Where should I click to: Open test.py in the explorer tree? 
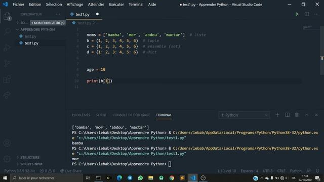pyautogui.click(x=30, y=36)
